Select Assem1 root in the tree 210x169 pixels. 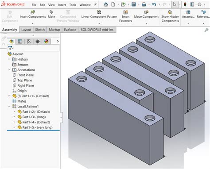[x=18, y=54]
